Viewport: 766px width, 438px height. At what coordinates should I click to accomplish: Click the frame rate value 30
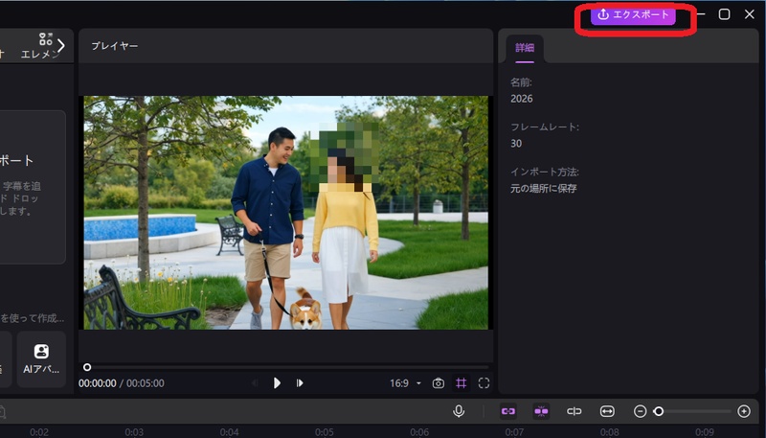click(x=516, y=143)
